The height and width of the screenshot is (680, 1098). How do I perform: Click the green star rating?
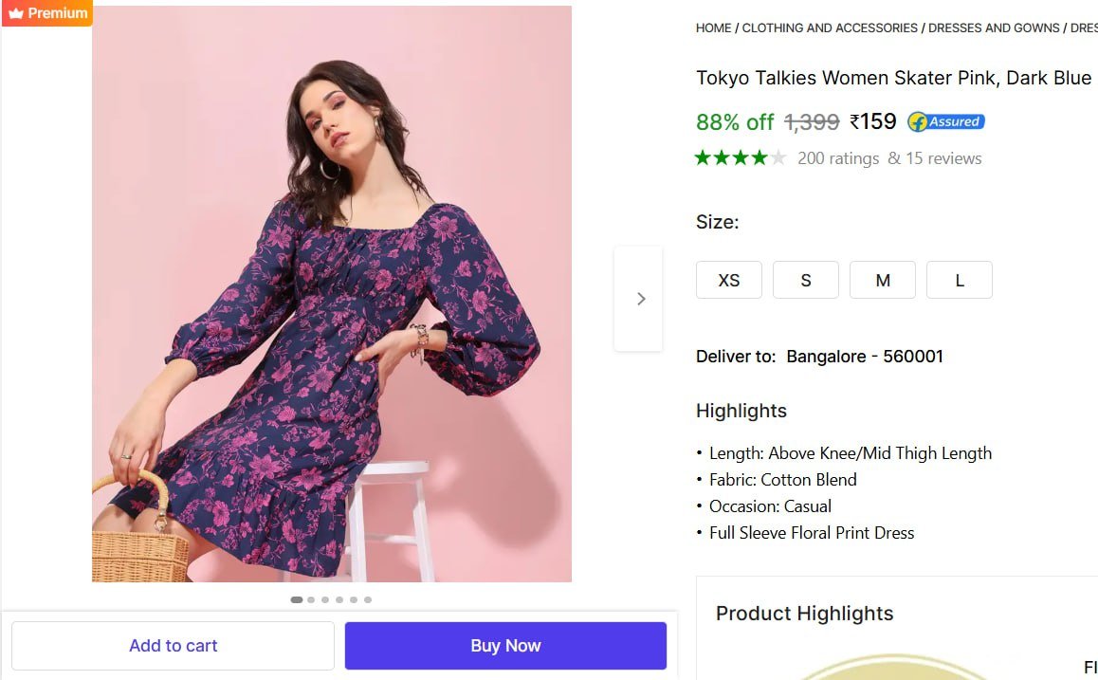740,158
